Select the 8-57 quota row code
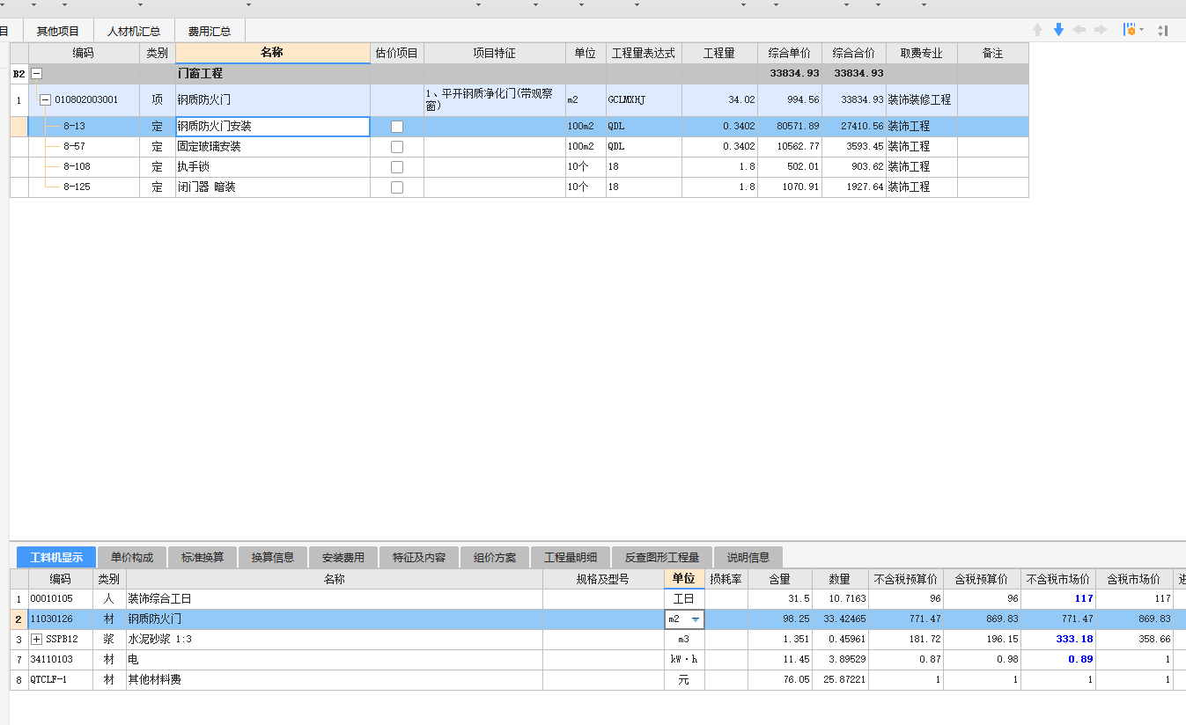 pos(74,147)
